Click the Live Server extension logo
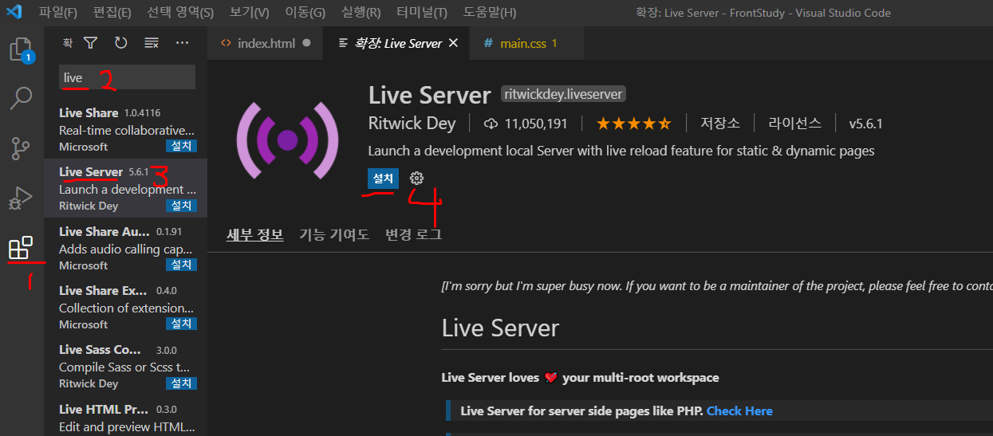This screenshot has width=993, height=436. (288, 140)
